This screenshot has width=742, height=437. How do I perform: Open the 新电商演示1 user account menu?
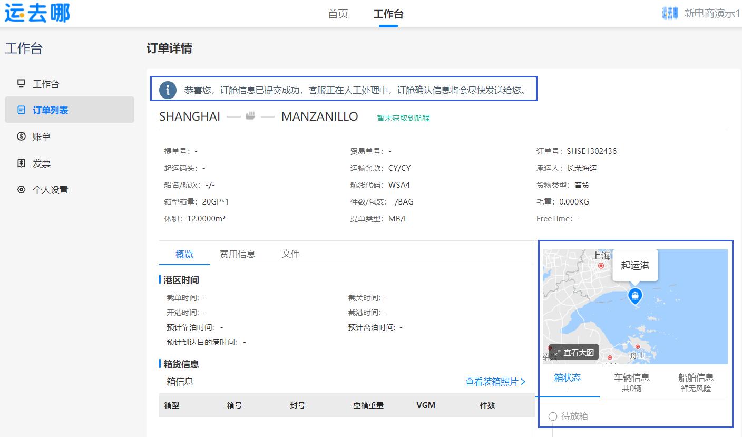click(x=711, y=14)
